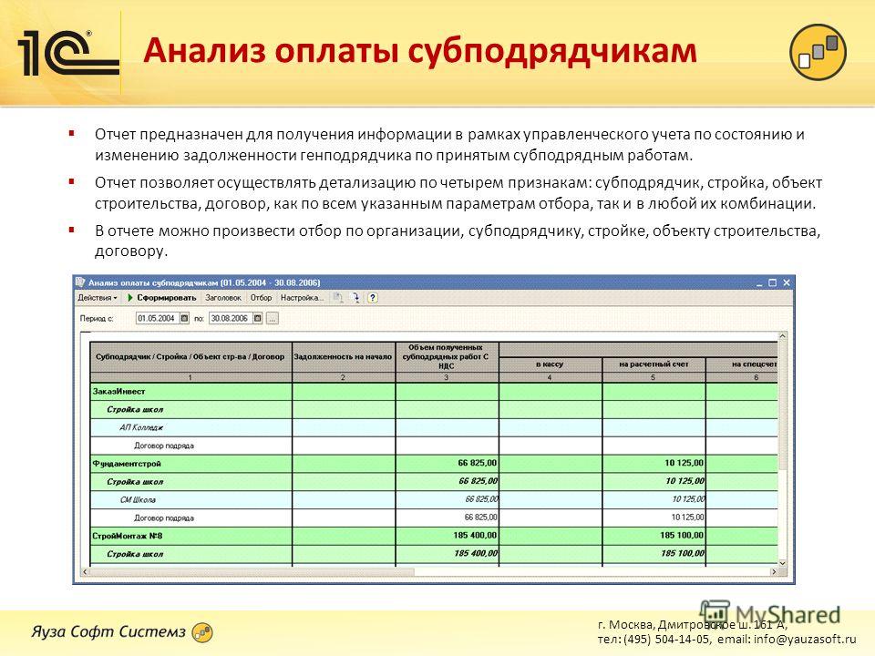Select Договор подряда under АП Колледж

click(x=434, y=446)
